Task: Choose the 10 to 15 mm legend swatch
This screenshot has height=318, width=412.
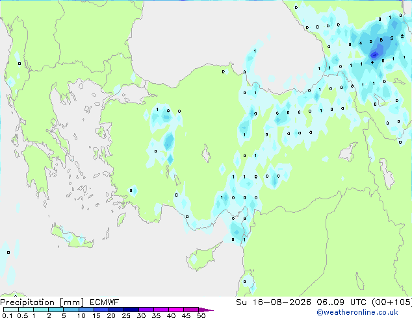Action: coord(86,310)
